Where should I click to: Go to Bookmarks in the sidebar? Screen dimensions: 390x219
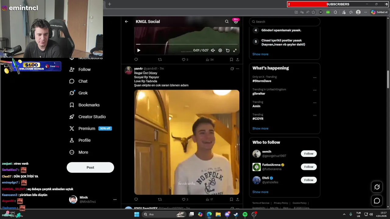pos(84,105)
